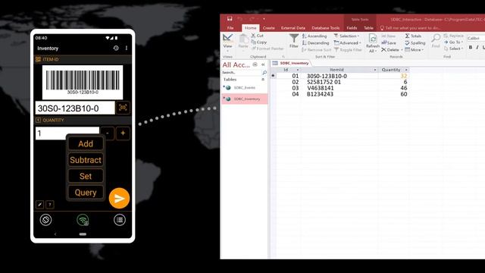Sort Descending from the ribbon

(315, 43)
